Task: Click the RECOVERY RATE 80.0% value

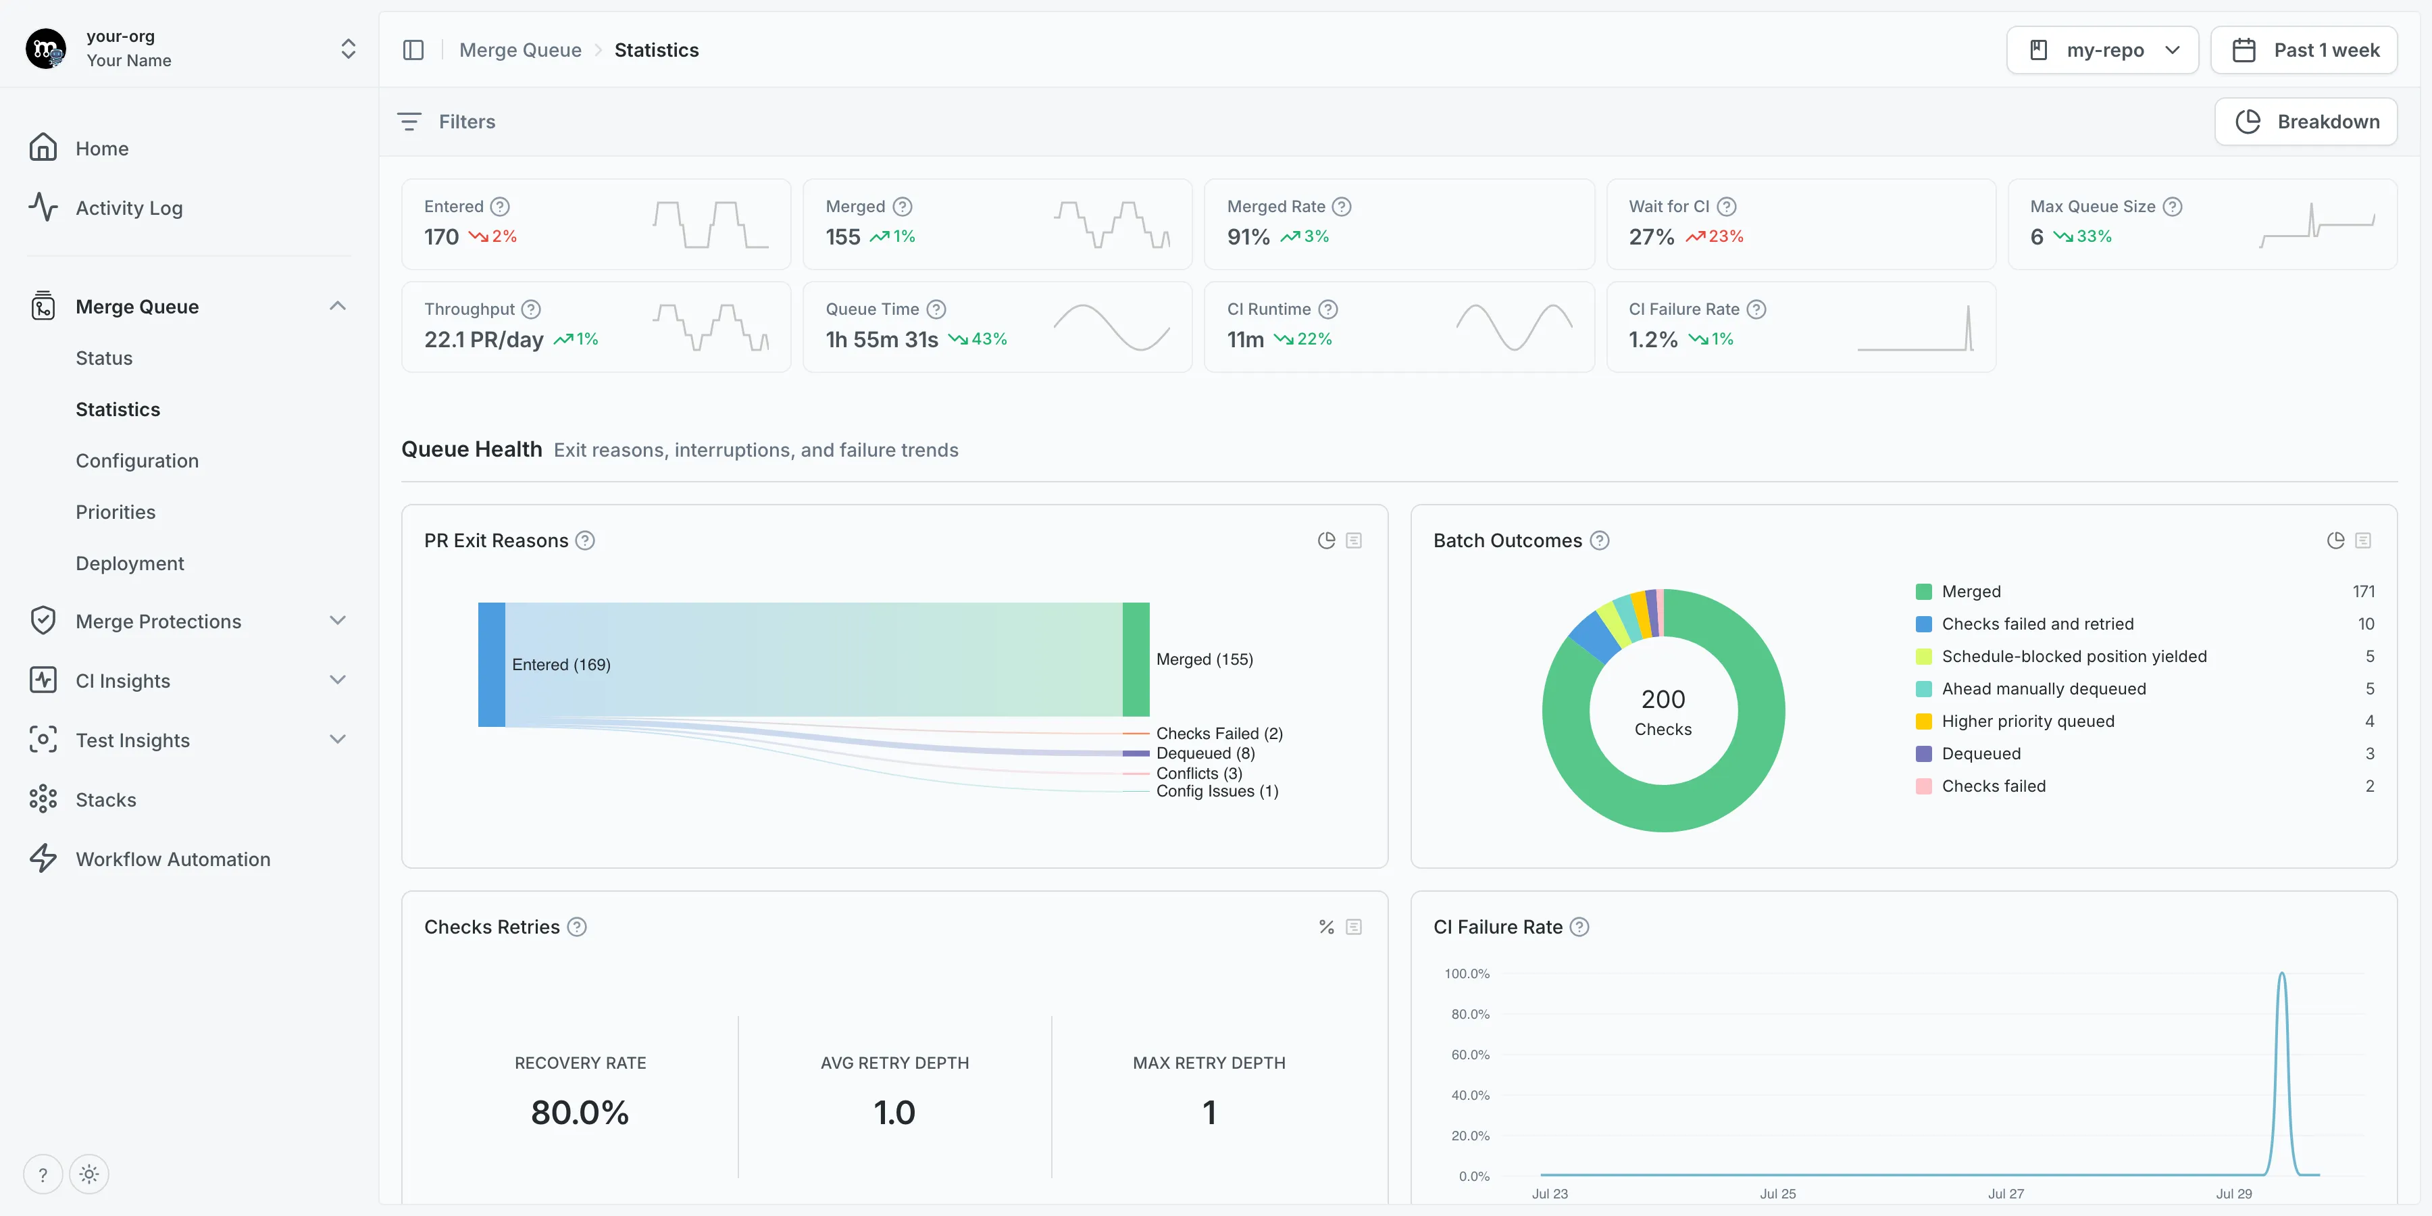Action: point(580,1113)
